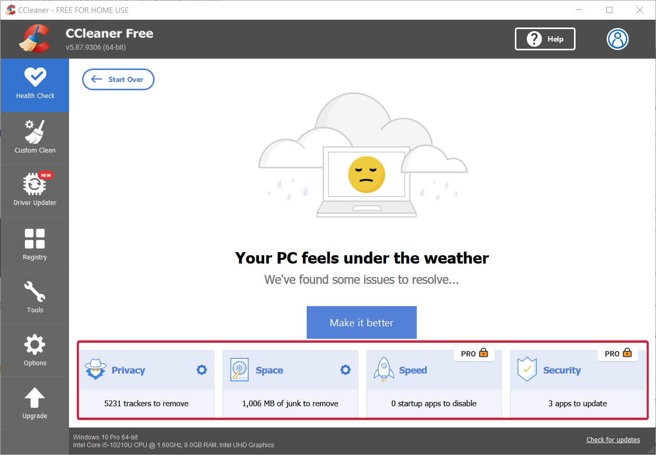This screenshot has width=656, height=455.
Task: Open Privacy settings gear icon
Action: [x=202, y=370]
